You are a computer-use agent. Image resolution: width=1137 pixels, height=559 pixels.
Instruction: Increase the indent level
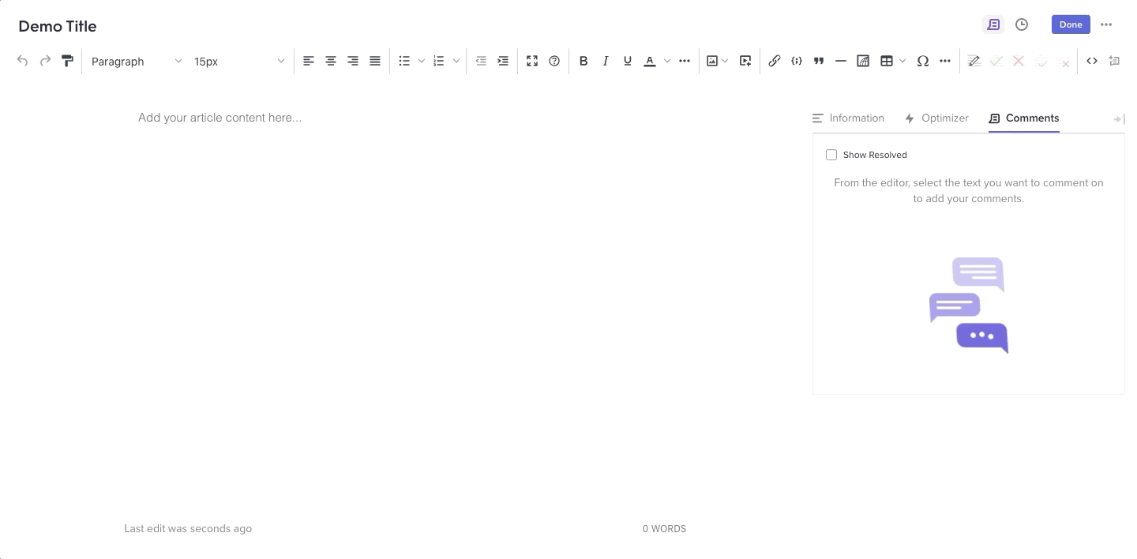click(503, 61)
